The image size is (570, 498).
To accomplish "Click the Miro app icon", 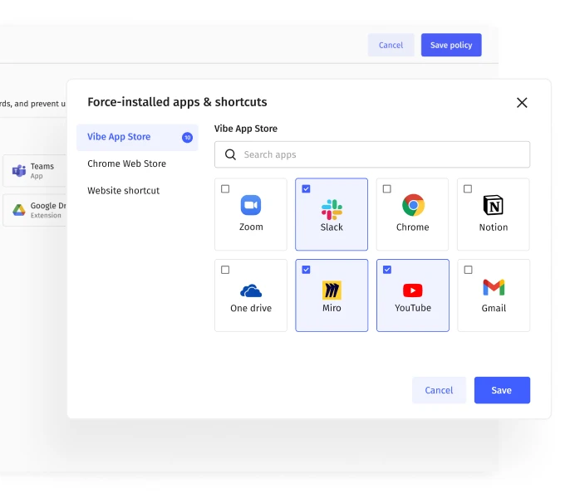I will 332,290.
